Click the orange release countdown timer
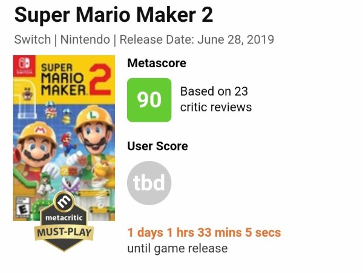The width and height of the screenshot is (363, 273). click(x=204, y=232)
